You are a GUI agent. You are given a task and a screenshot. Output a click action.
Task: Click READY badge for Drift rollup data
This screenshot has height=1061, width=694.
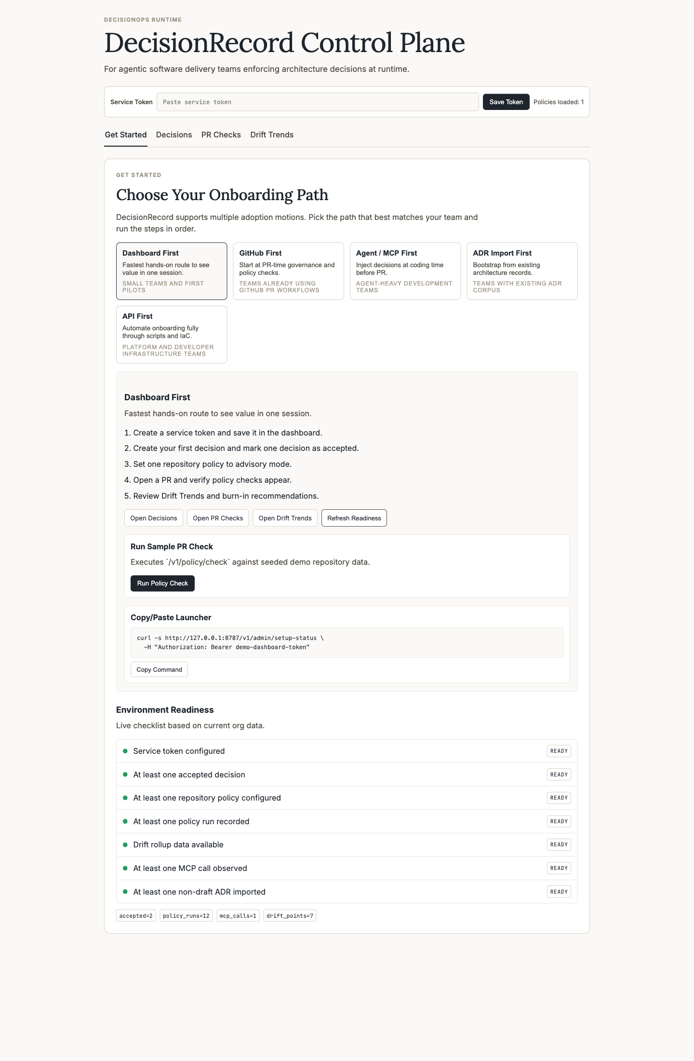click(559, 844)
